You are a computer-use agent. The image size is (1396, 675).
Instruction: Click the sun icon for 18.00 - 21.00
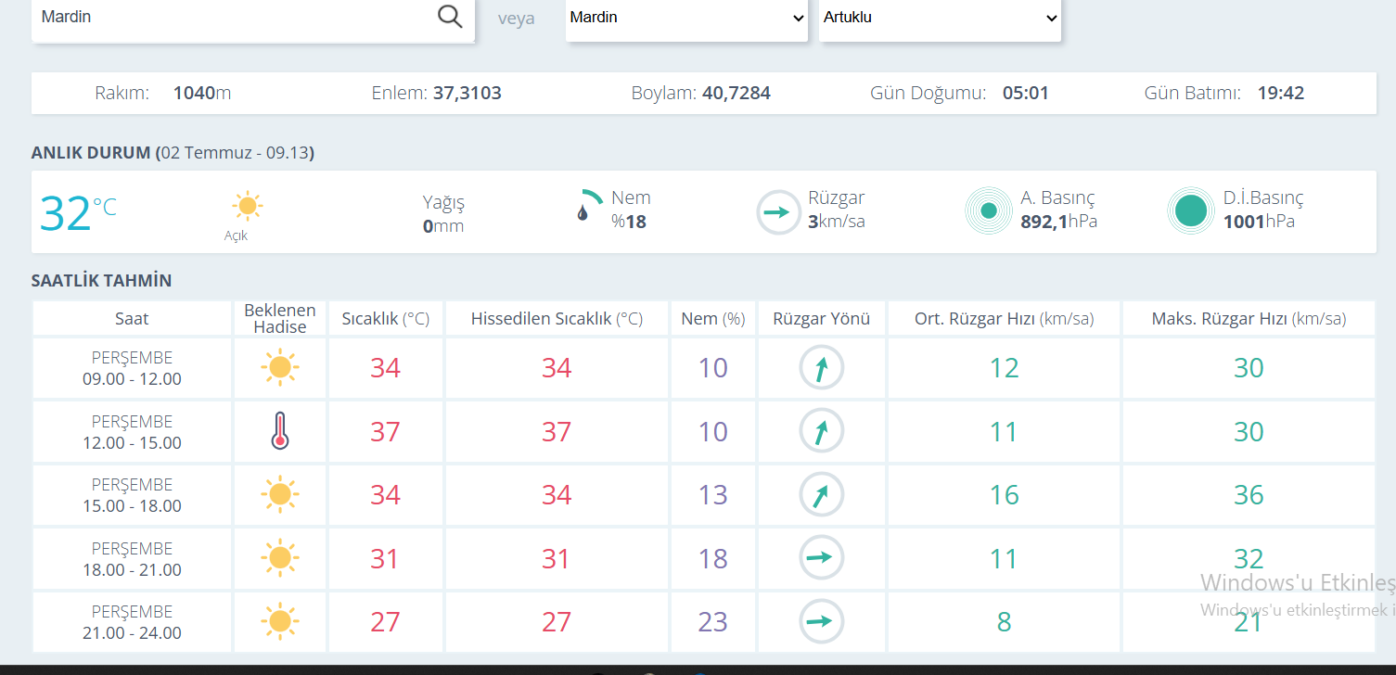(x=279, y=558)
